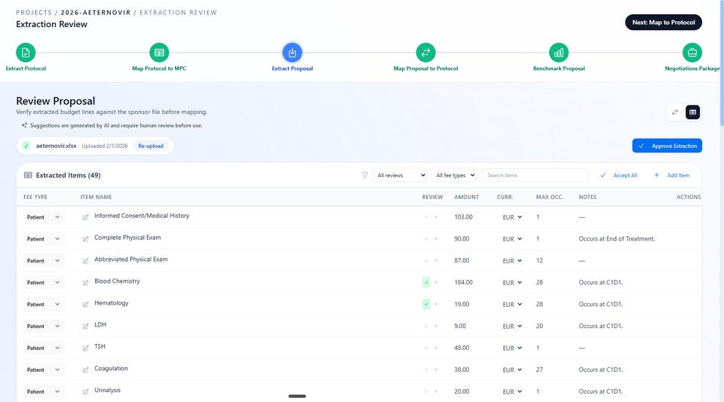Click the max occurrence value 12
This screenshot has height=402, width=724.
539,261
